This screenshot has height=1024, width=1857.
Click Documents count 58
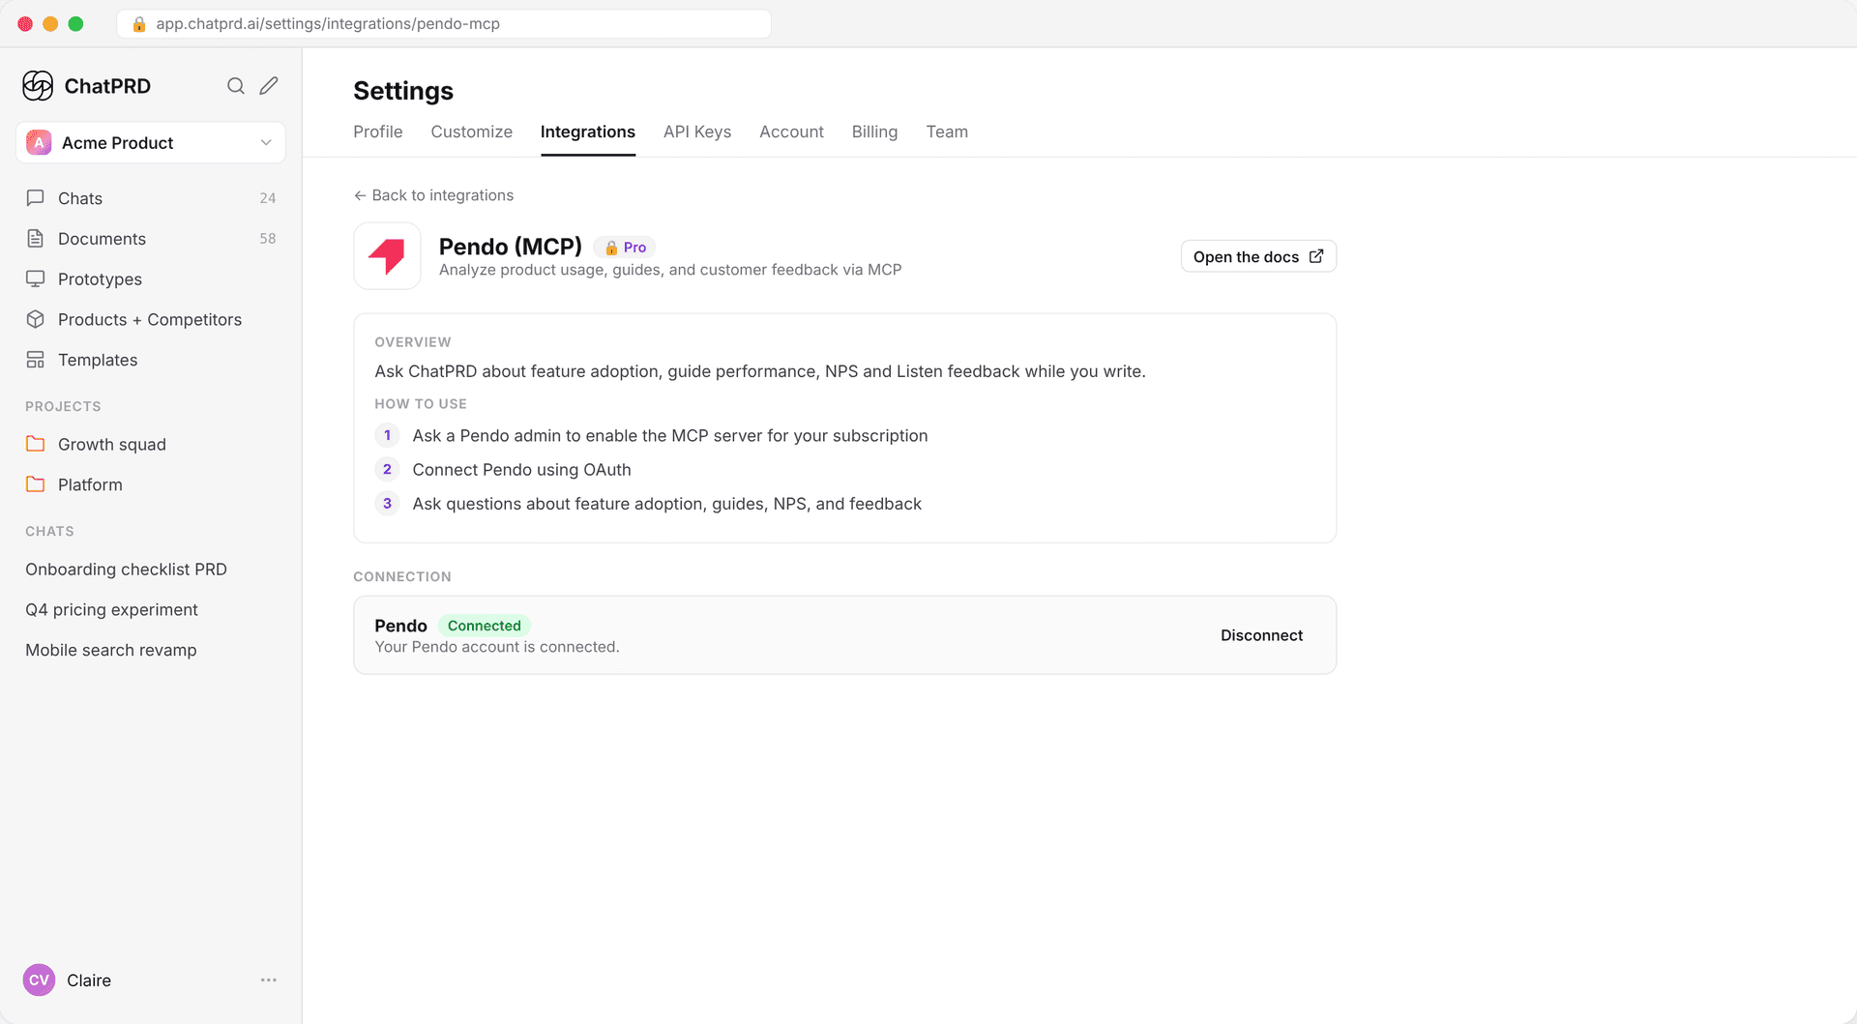(268, 239)
